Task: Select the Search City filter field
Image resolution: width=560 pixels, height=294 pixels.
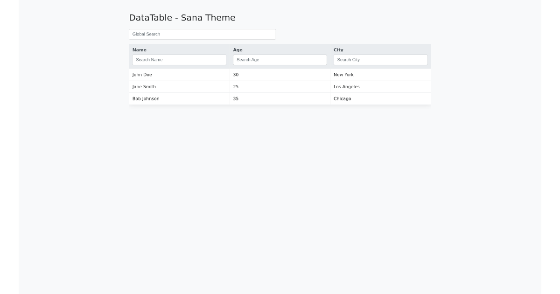Action: point(380,60)
